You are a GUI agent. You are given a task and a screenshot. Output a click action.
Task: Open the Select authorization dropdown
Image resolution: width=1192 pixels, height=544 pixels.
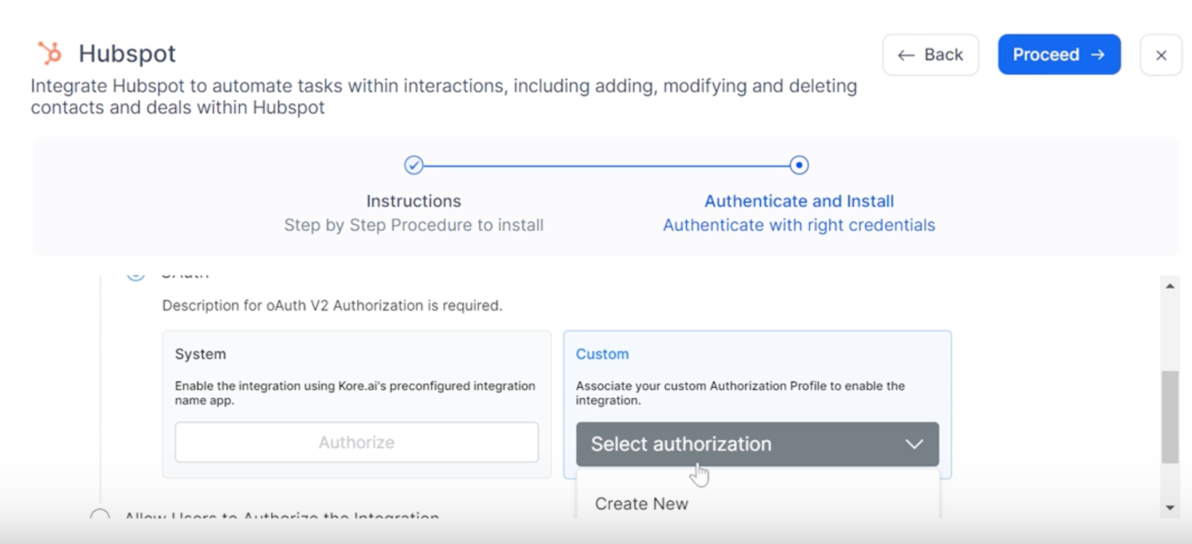coord(757,444)
